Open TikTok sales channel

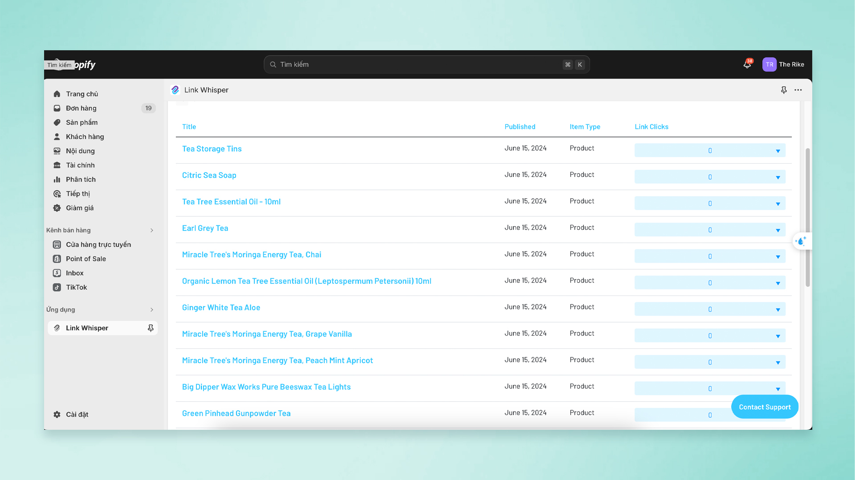76,287
